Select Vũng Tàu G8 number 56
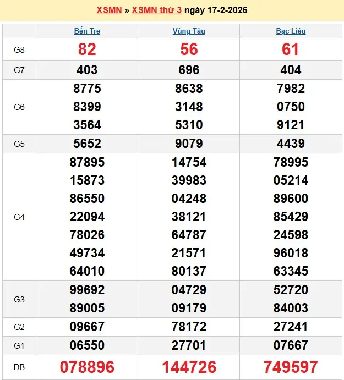344x380 pixels. click(189, 49)
